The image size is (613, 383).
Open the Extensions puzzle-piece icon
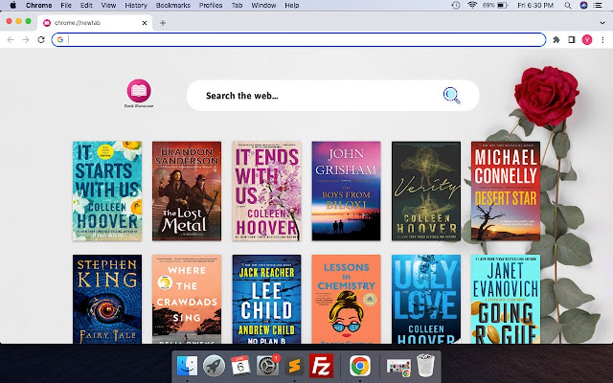tap(556, 40)
